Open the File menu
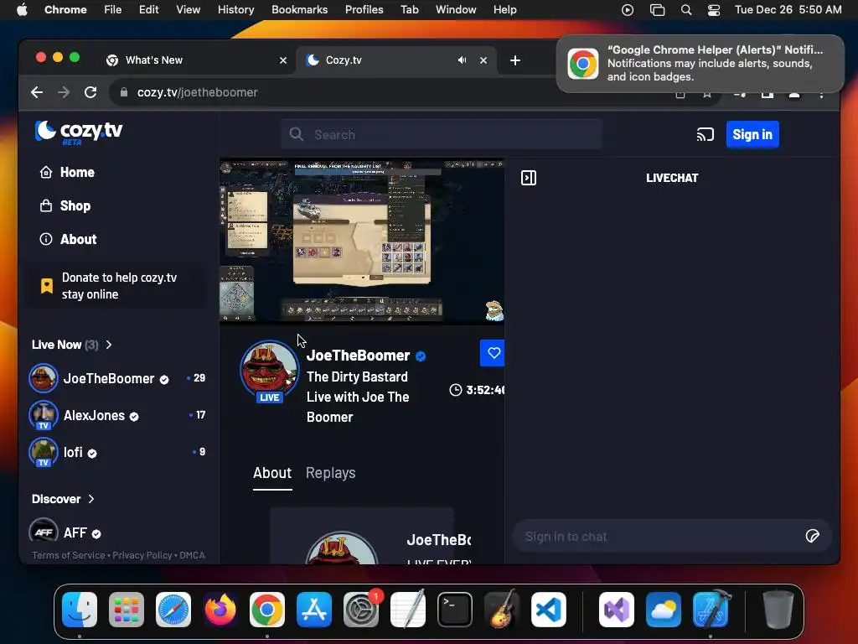This screenshot has height=644, width=858. 113,10
